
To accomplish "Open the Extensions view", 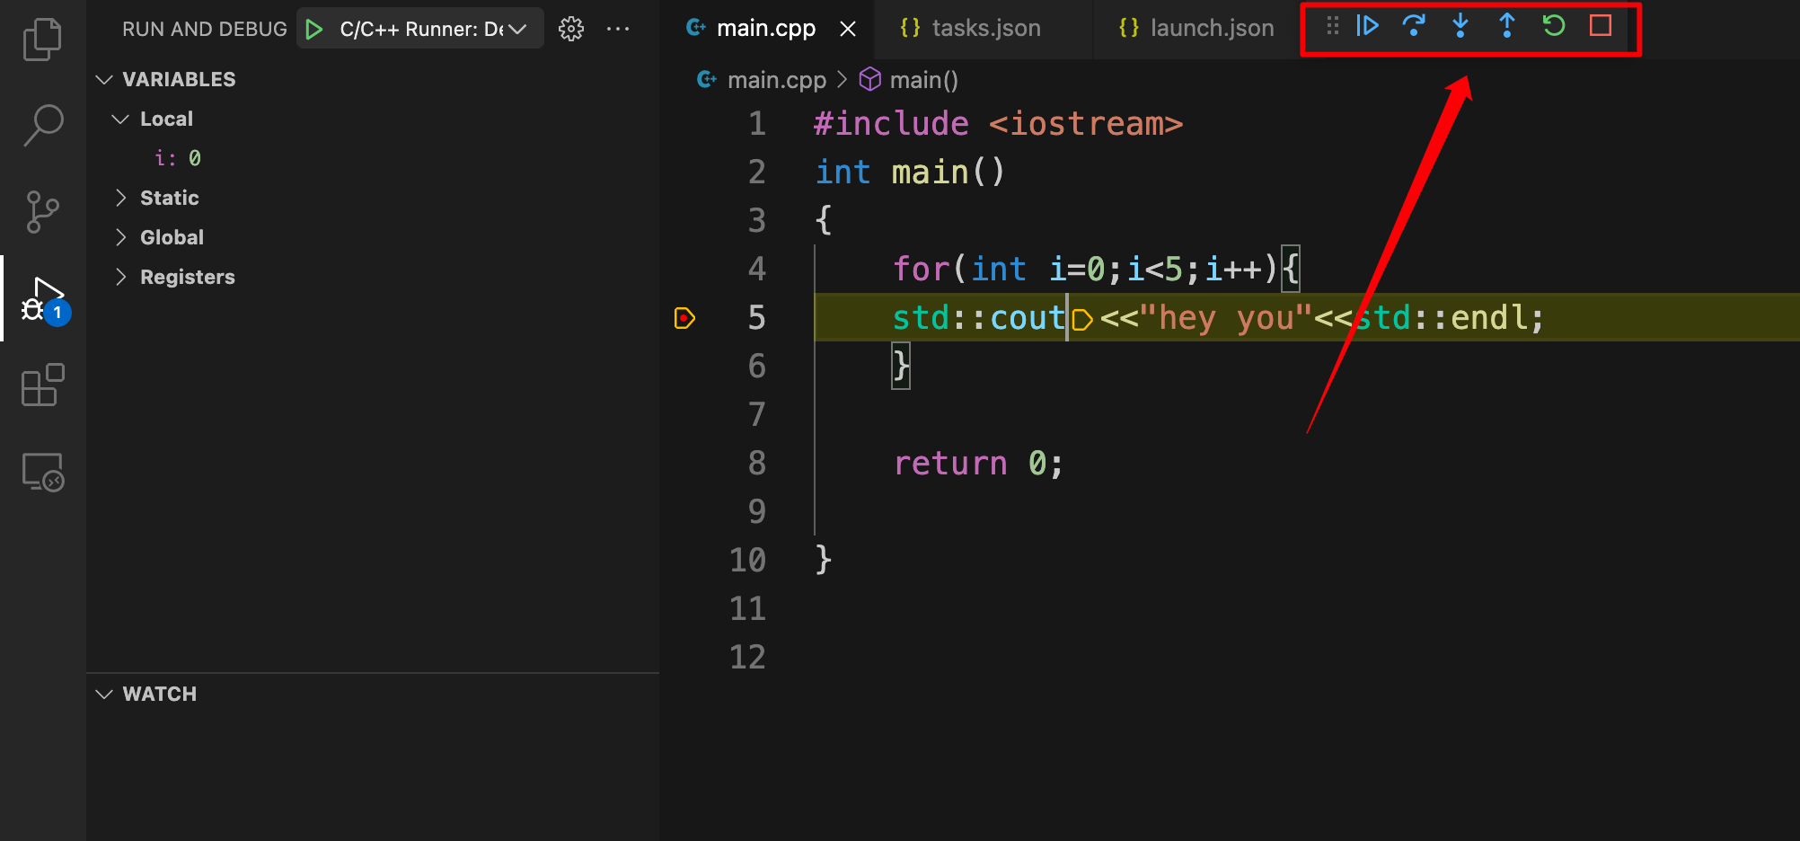I will pyautogui.click(x=42, y=385).
